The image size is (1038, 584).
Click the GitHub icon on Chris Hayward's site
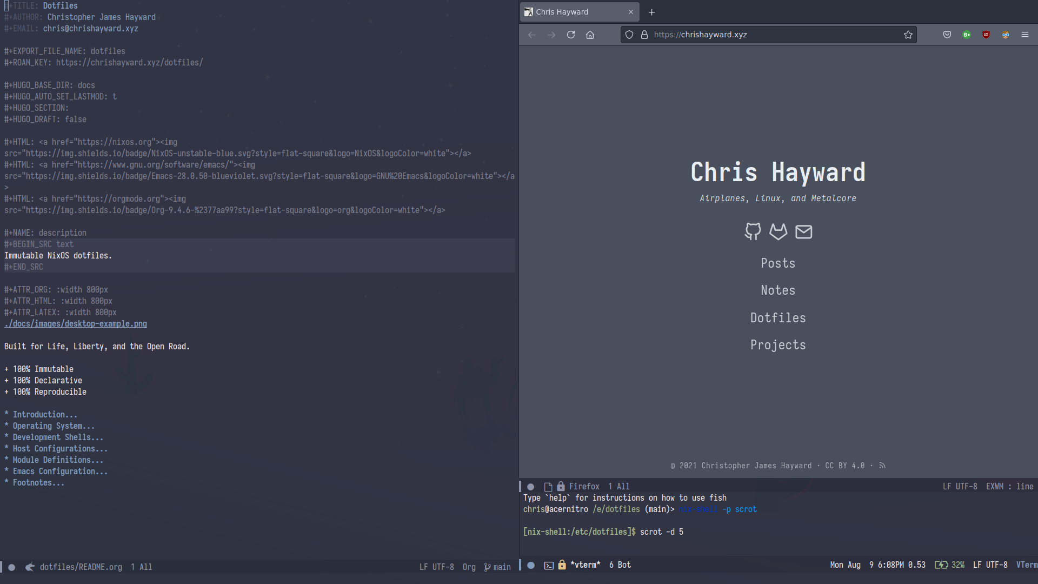753,231
